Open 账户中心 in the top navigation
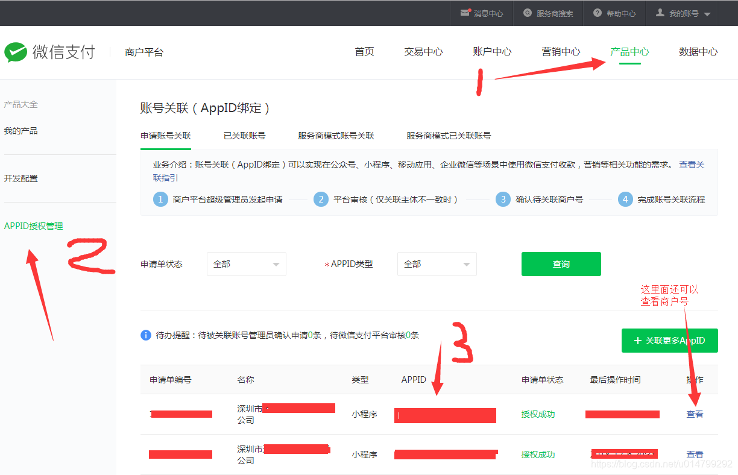The image size is (738, 475). coord(492,52)
